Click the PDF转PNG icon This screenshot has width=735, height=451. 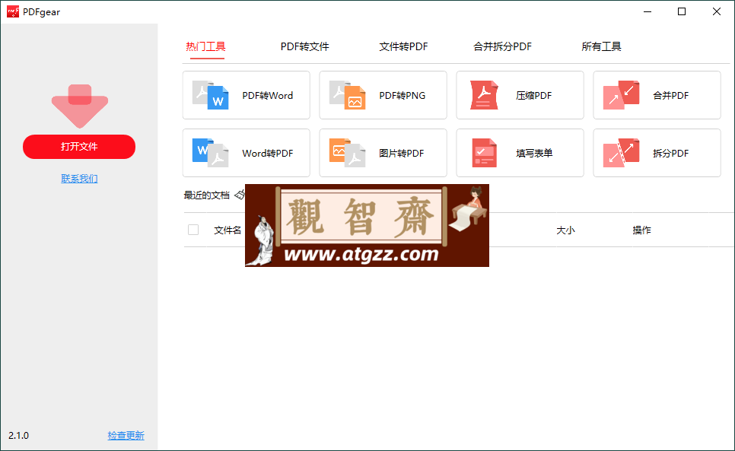click(347, 95)
